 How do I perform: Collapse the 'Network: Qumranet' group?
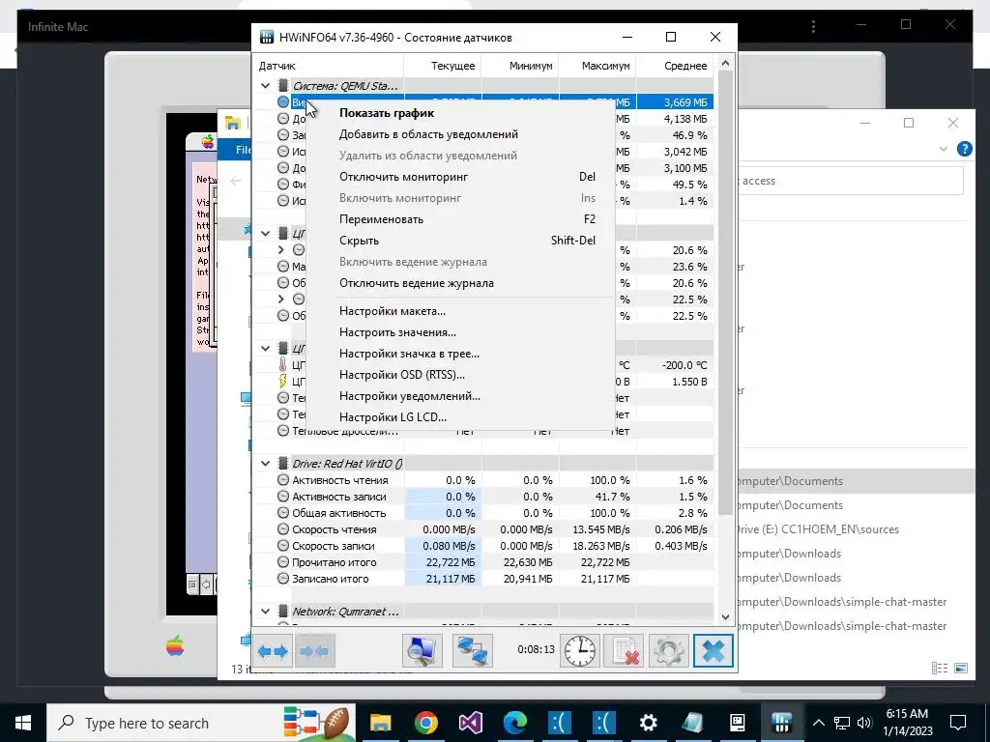265,612
